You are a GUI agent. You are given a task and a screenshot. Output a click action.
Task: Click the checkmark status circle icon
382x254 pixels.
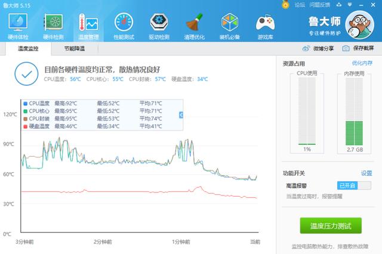tap(26, 74)
